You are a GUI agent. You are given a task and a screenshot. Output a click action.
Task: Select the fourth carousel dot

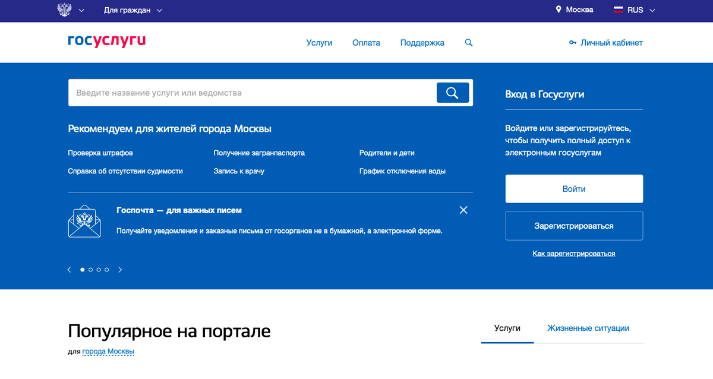coord(107,270)
